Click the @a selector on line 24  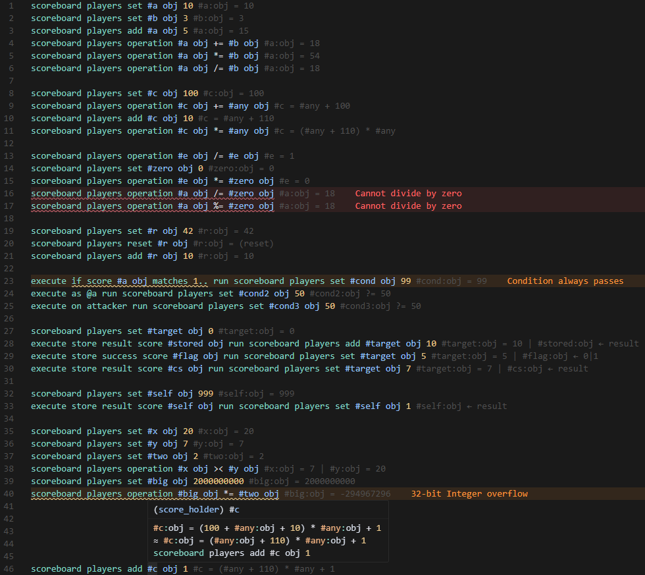click(x=91, y=294)
